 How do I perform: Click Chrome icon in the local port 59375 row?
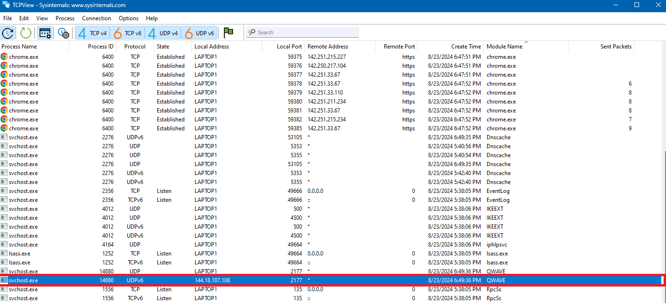coord(4,56)
